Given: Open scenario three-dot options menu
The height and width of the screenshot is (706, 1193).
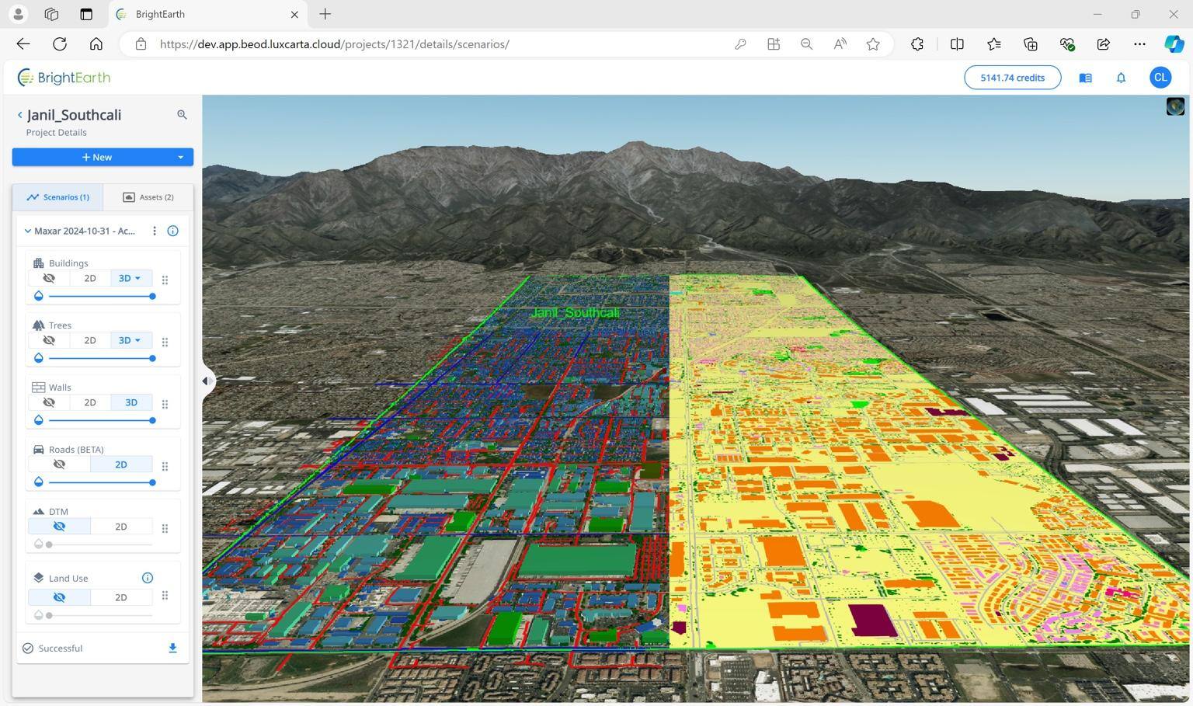Looking at the screenshot, I should pos(155,231).
